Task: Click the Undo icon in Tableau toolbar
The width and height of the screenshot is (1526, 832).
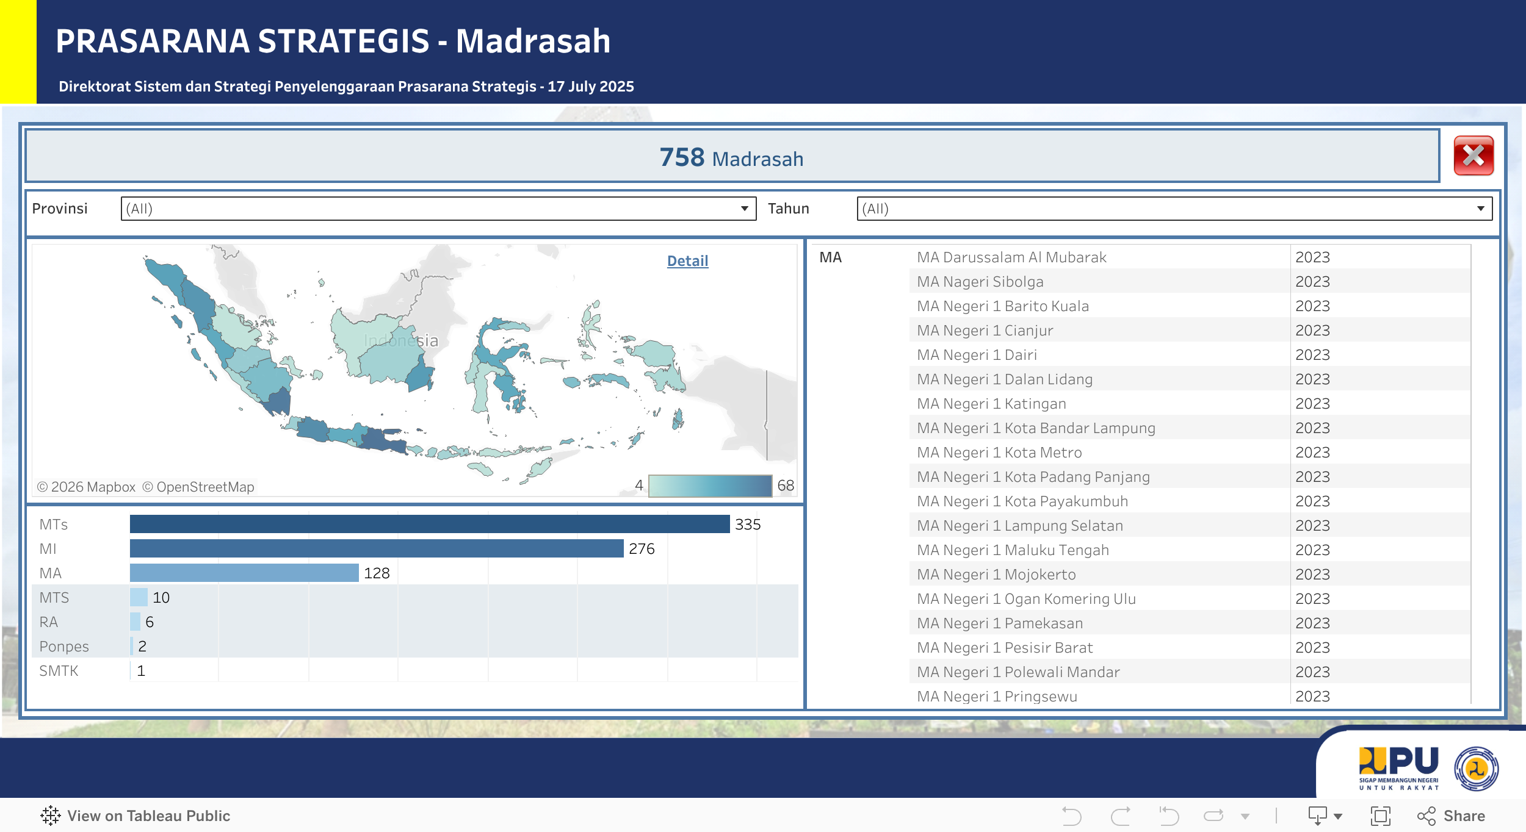Action: [x=1071, y=816]
